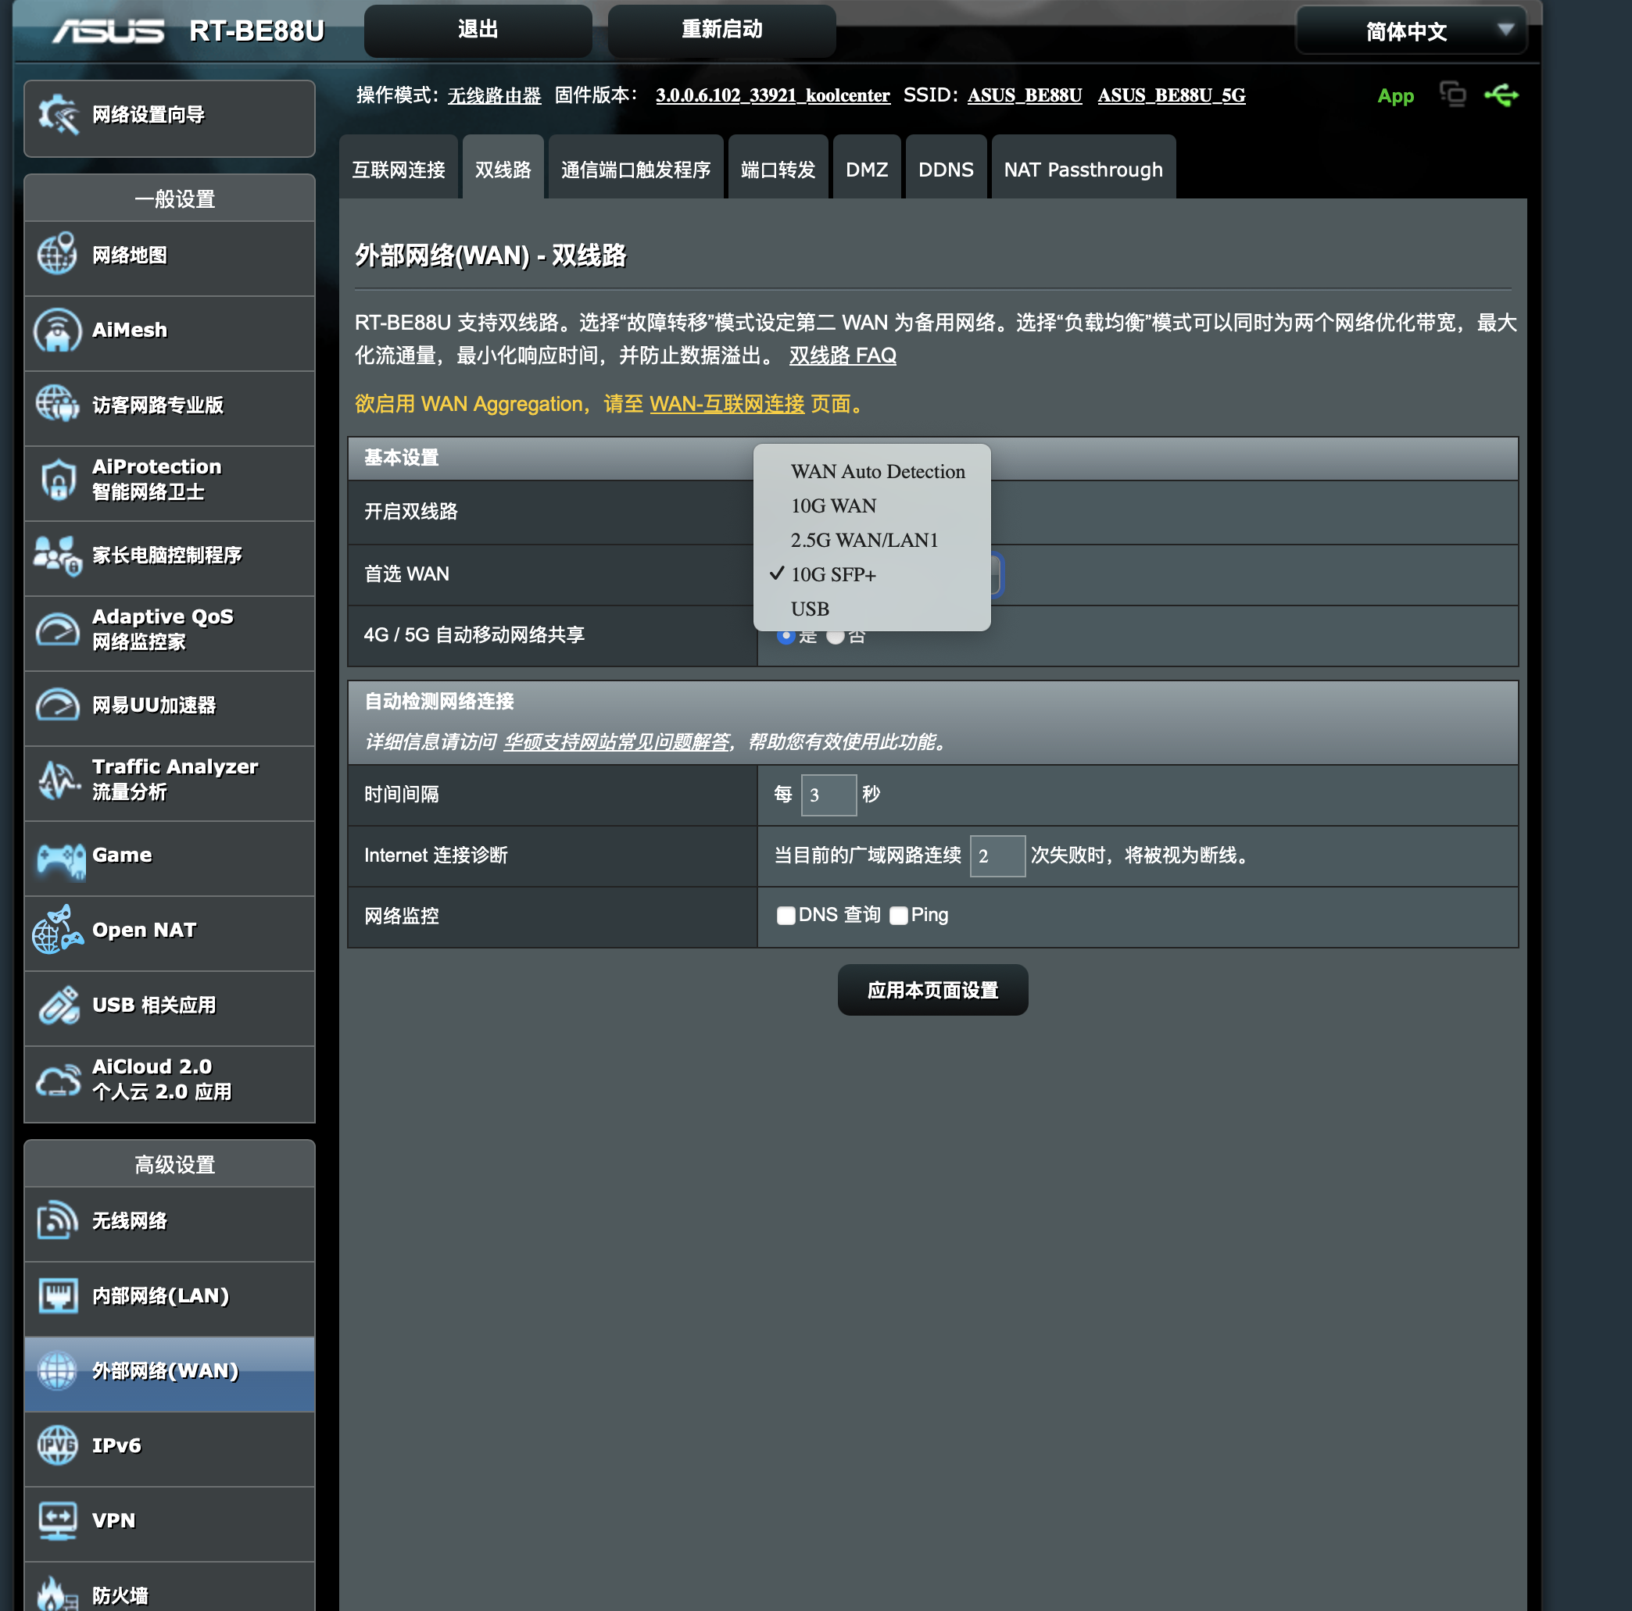
Task: Click the failure count input field
Action: coord(997,856)
